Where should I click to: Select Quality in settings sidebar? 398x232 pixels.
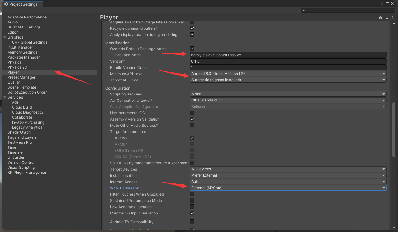[x=14, y=82]
